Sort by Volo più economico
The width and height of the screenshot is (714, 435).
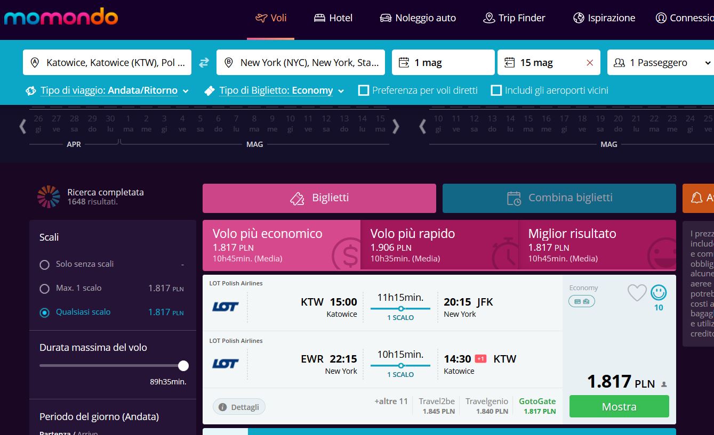point(282,245)
